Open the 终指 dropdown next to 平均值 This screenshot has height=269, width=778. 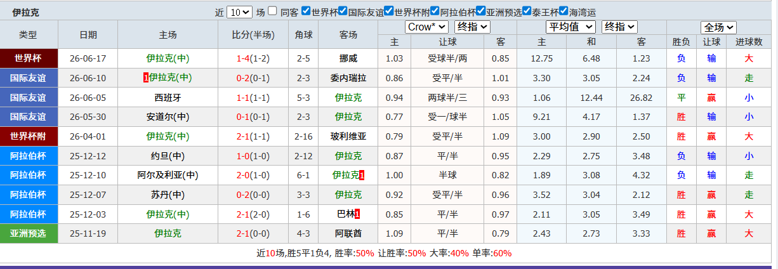[x=619, y=27]
